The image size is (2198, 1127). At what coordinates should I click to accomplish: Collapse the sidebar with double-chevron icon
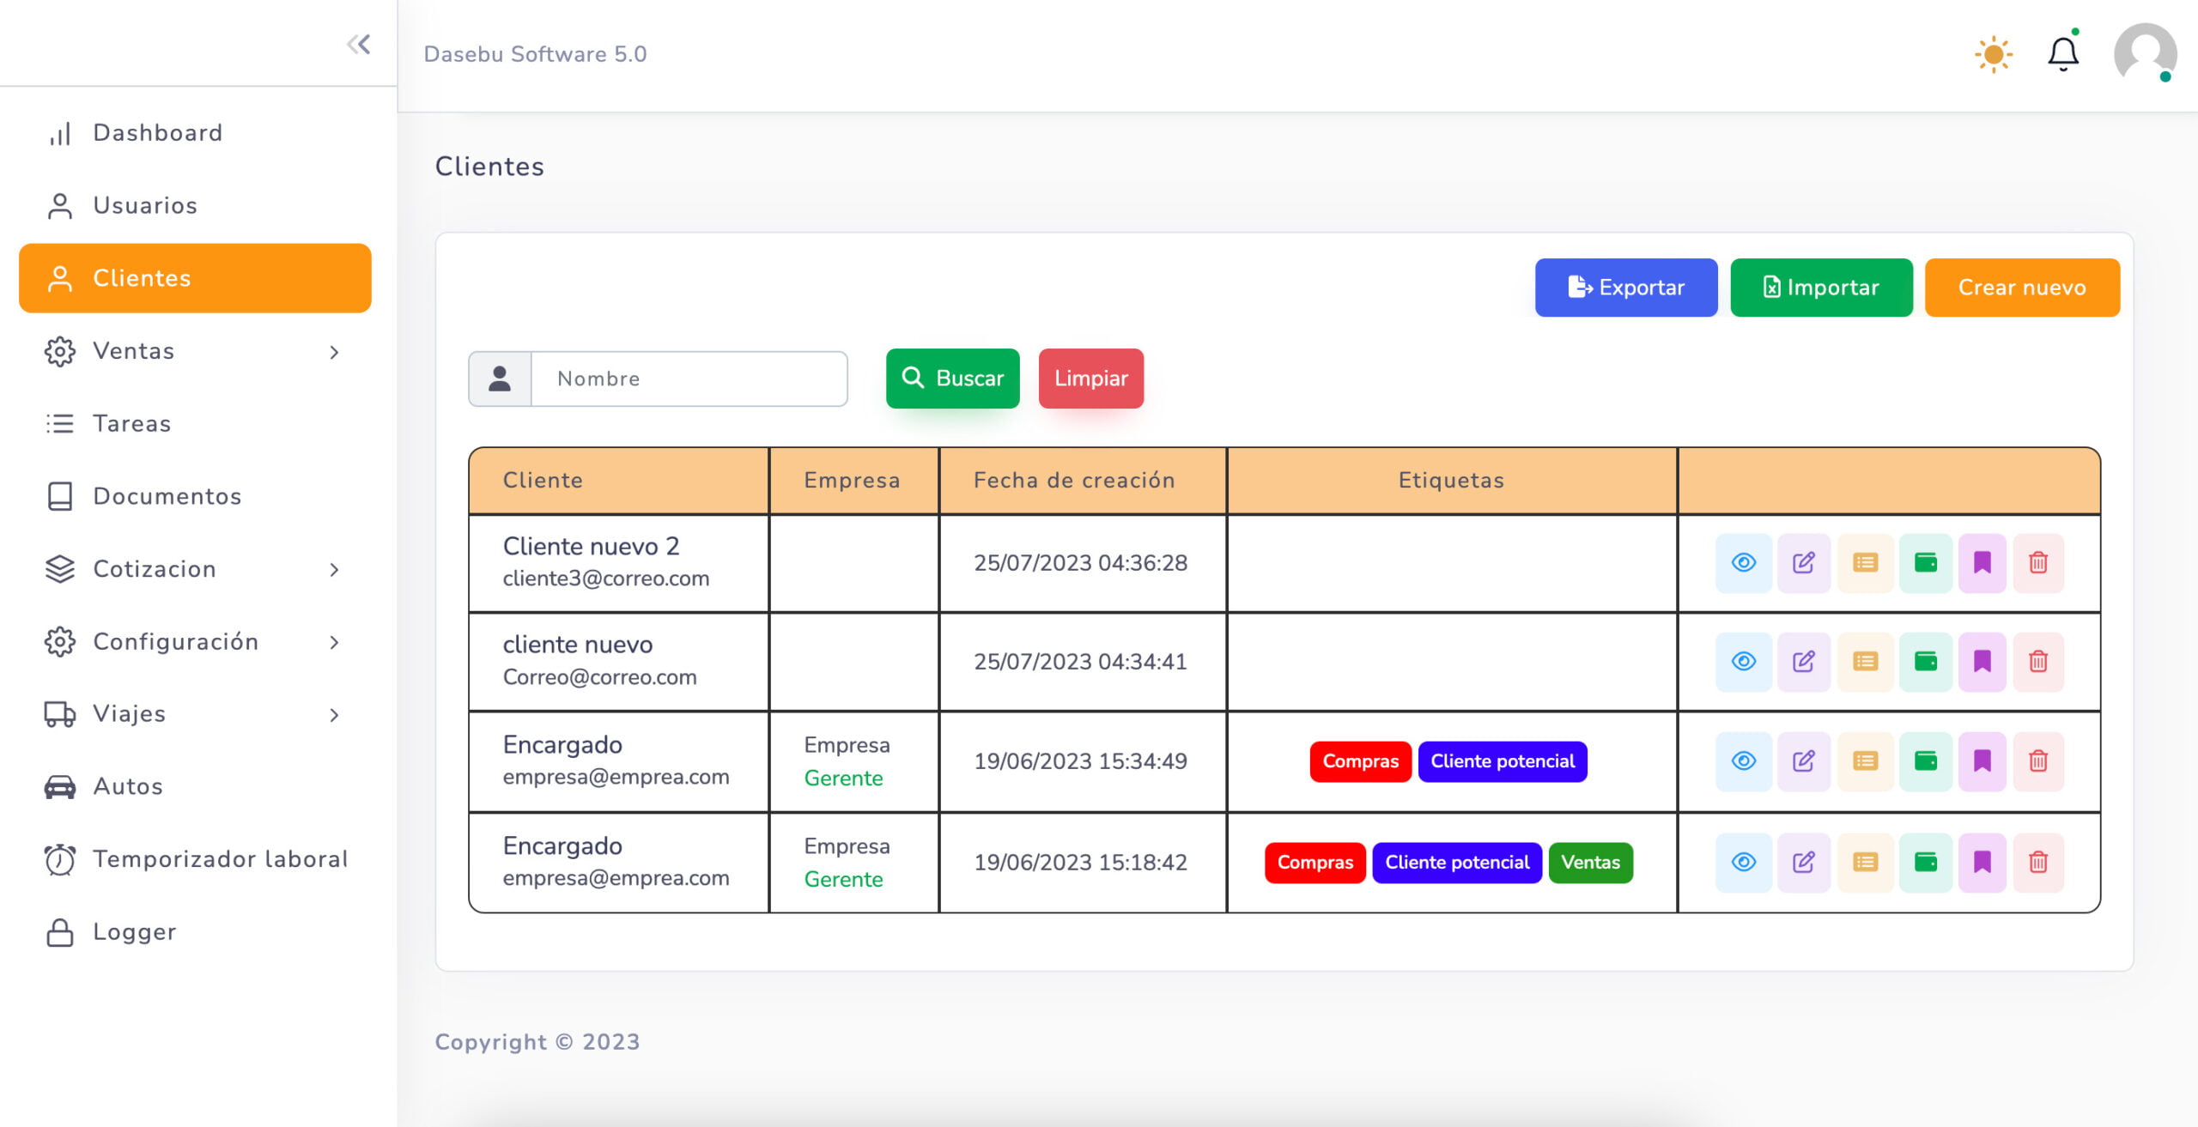click(x=358, y=44)
